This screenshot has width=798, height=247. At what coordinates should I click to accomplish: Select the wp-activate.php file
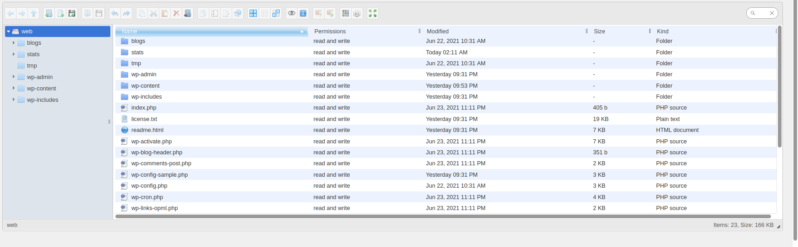(x=446, y=142)
